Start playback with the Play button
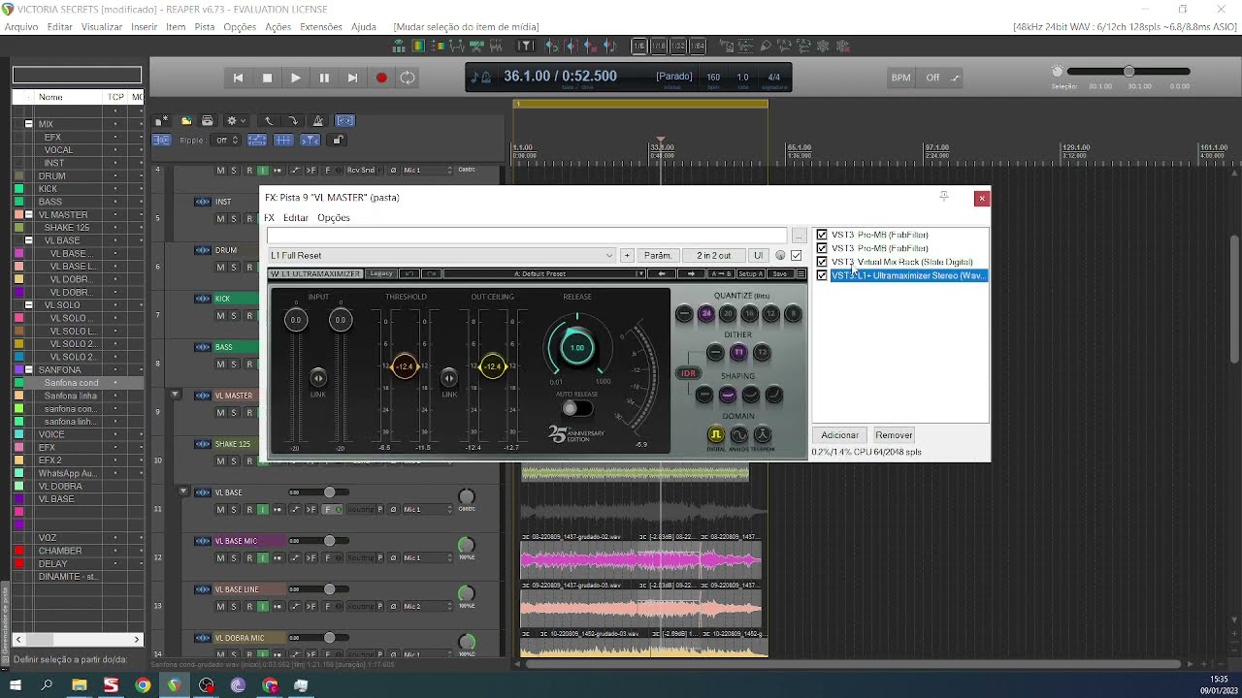Viewport: 1242px width, 698px height. (296, 78)
